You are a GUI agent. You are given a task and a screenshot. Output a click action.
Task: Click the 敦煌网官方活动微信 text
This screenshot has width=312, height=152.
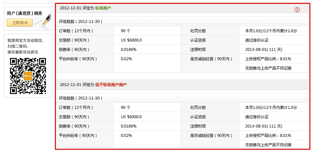point(25,41)
